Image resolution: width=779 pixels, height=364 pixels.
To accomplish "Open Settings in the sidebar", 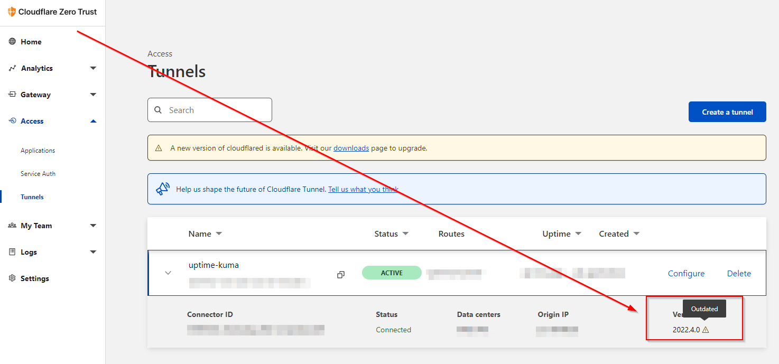I will [x=35, y=278].
